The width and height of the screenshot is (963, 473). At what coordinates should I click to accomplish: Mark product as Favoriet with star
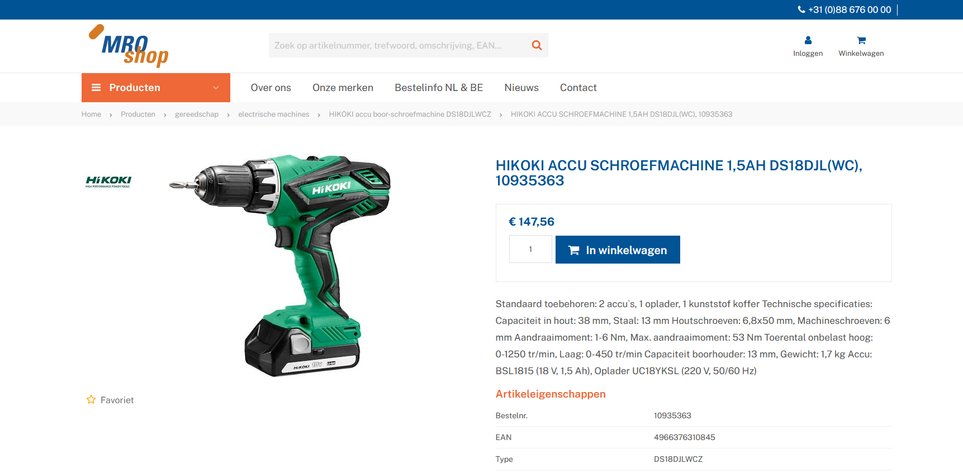(x=91, y=399)
